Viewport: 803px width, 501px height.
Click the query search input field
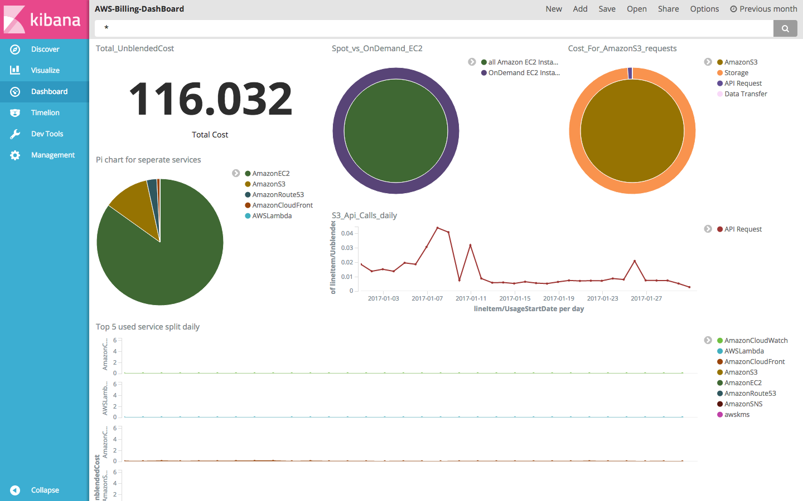pyautogui.click(x=434, y=28)
